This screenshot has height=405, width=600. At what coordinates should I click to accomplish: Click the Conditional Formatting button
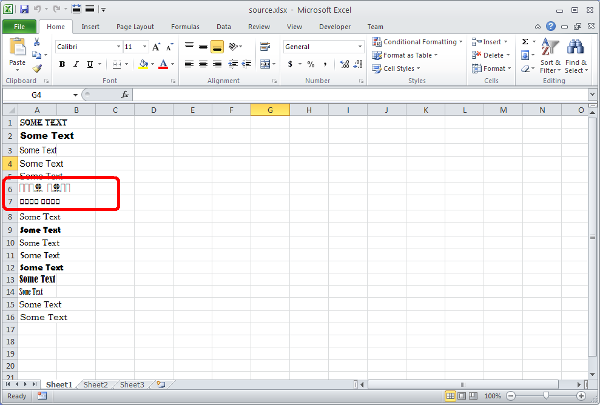tap(418, 42)
